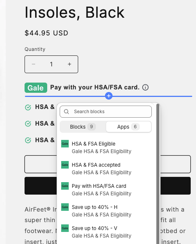Click the green Gale logo badge

(36, 88)
